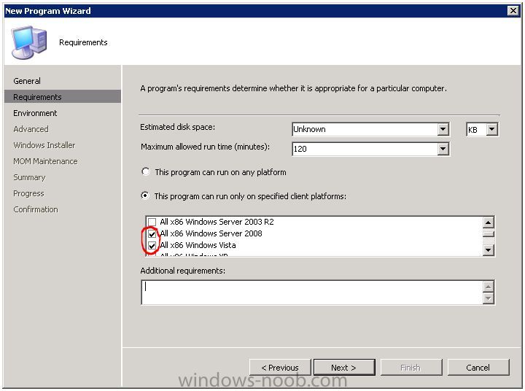
Task: Select the General step in sidebar
Action: pyautogui.click(x=27, y=81)
